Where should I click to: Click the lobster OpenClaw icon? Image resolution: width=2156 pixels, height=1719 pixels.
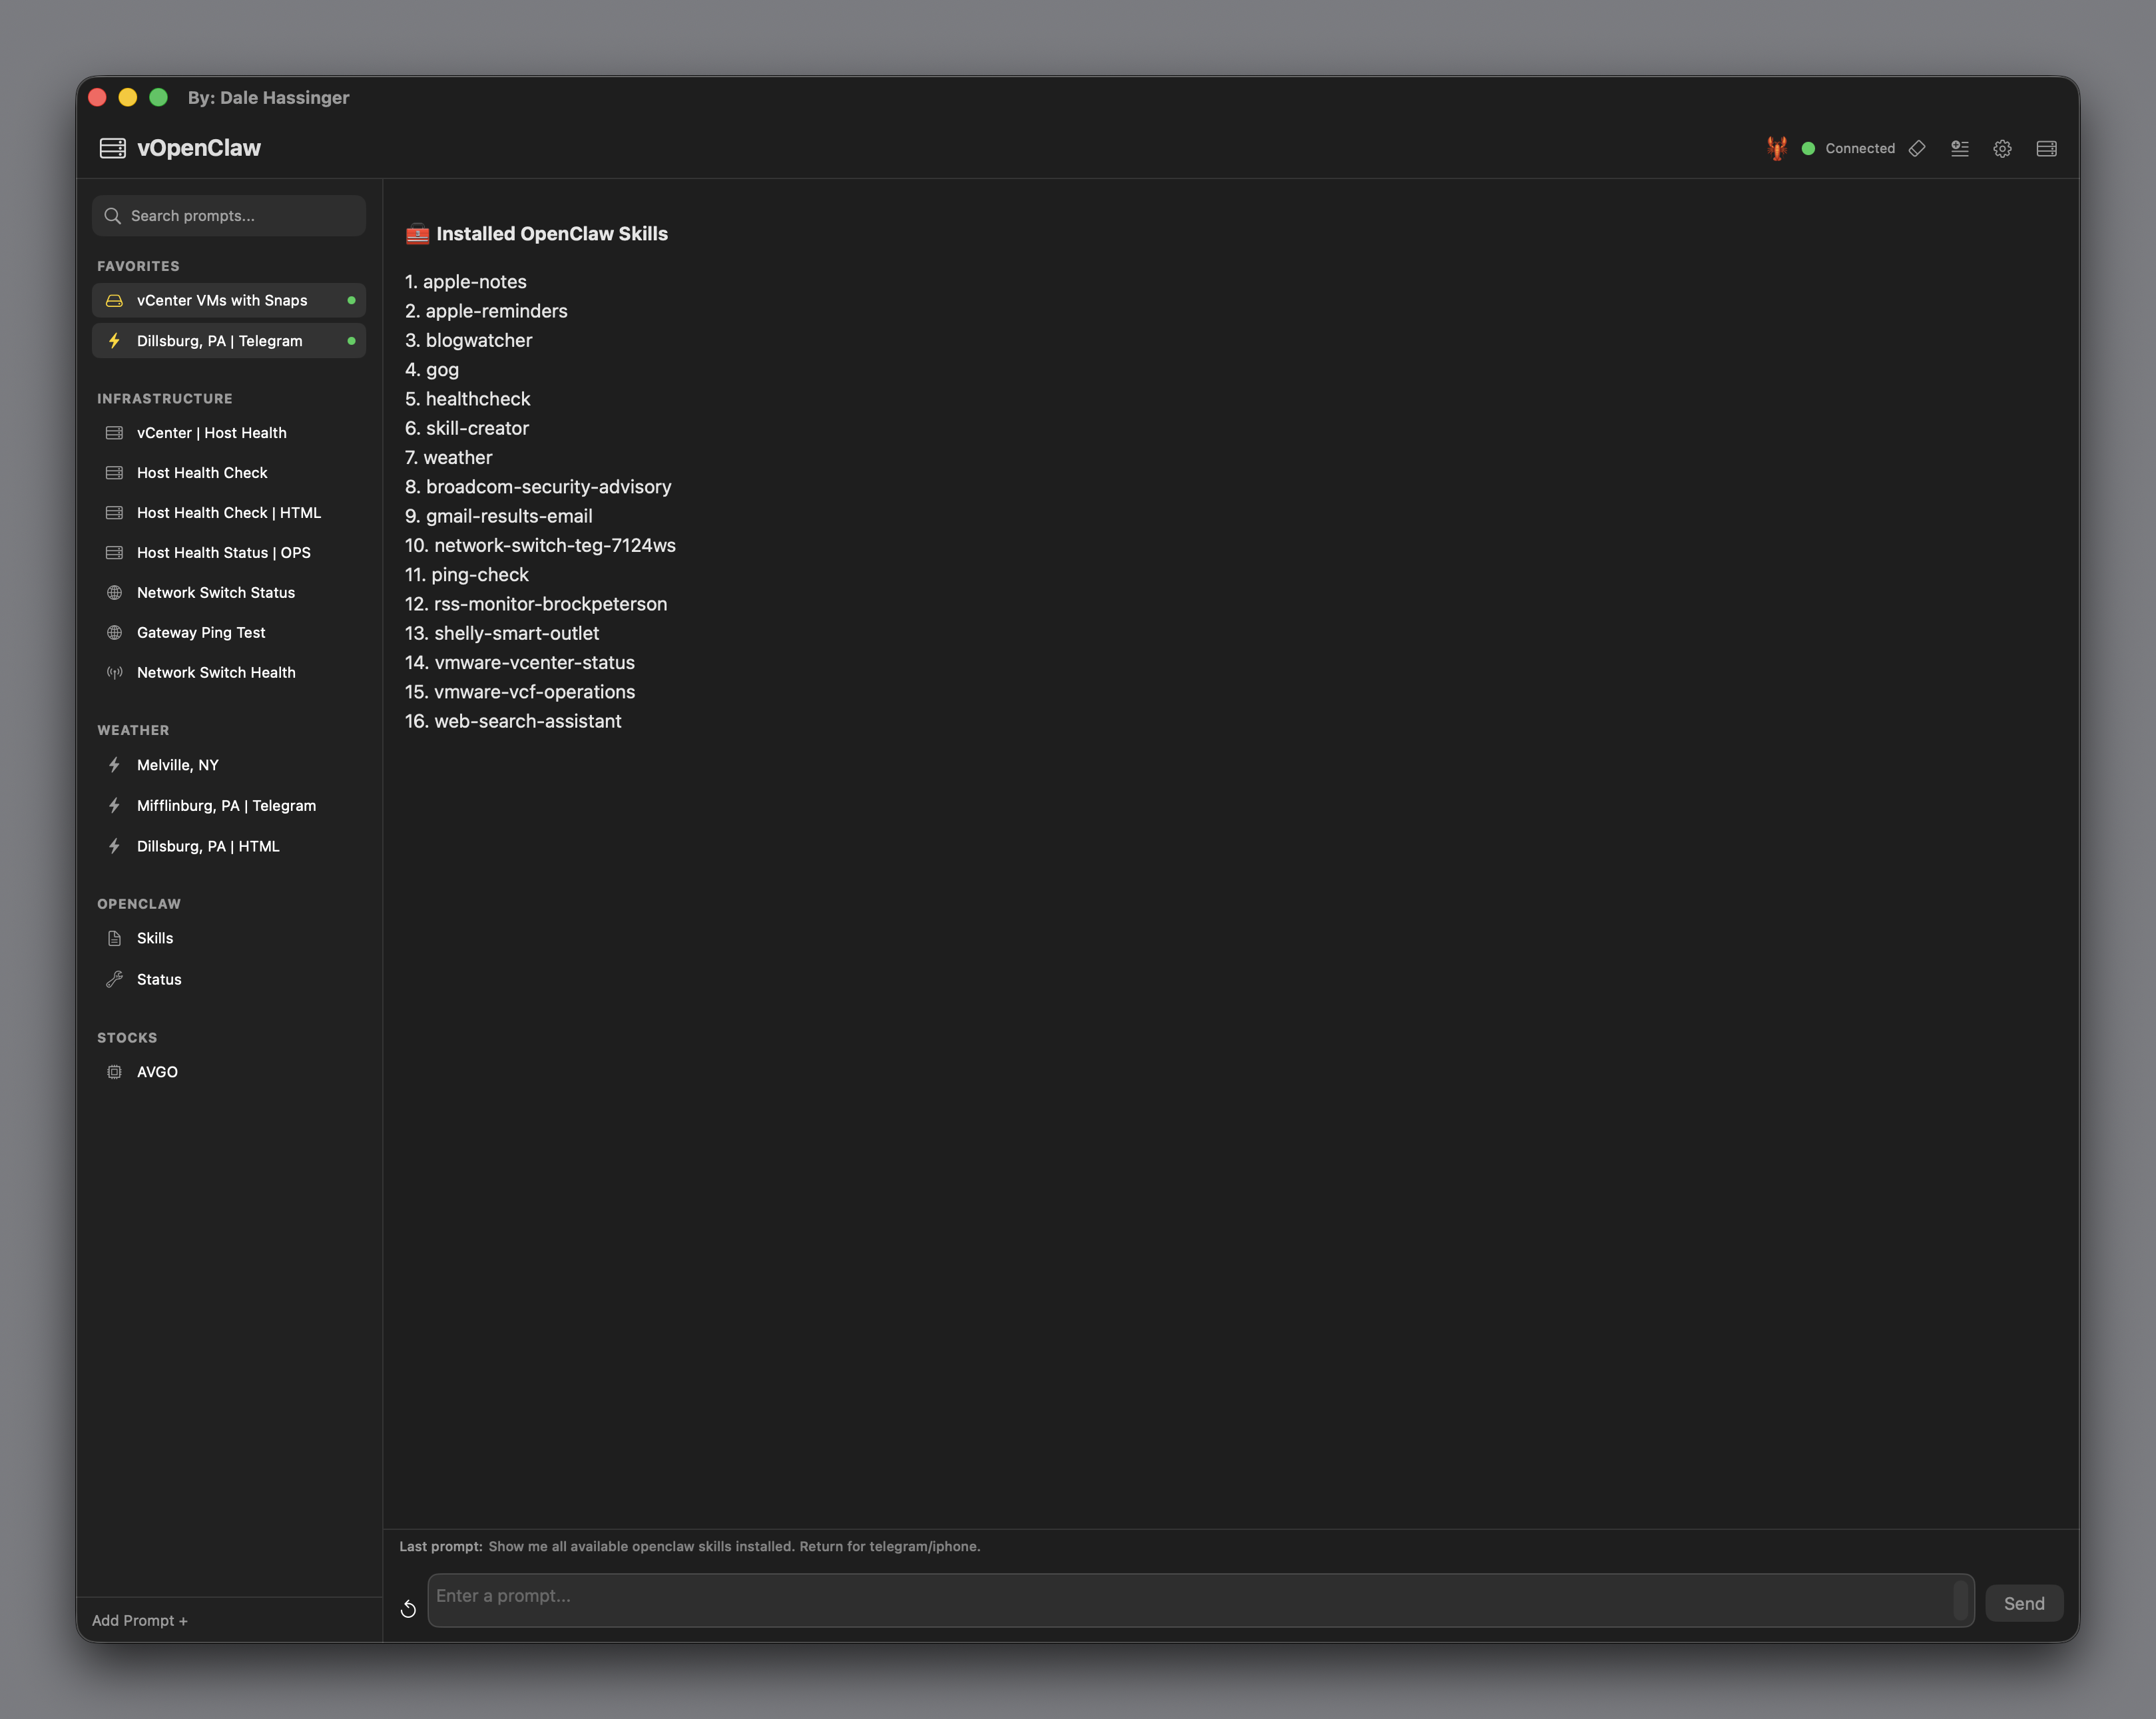pyautogui.click(x=1776, y=148)
